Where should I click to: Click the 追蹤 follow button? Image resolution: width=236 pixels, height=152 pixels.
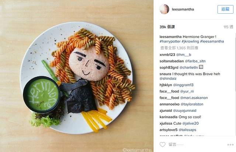[225, 9]
